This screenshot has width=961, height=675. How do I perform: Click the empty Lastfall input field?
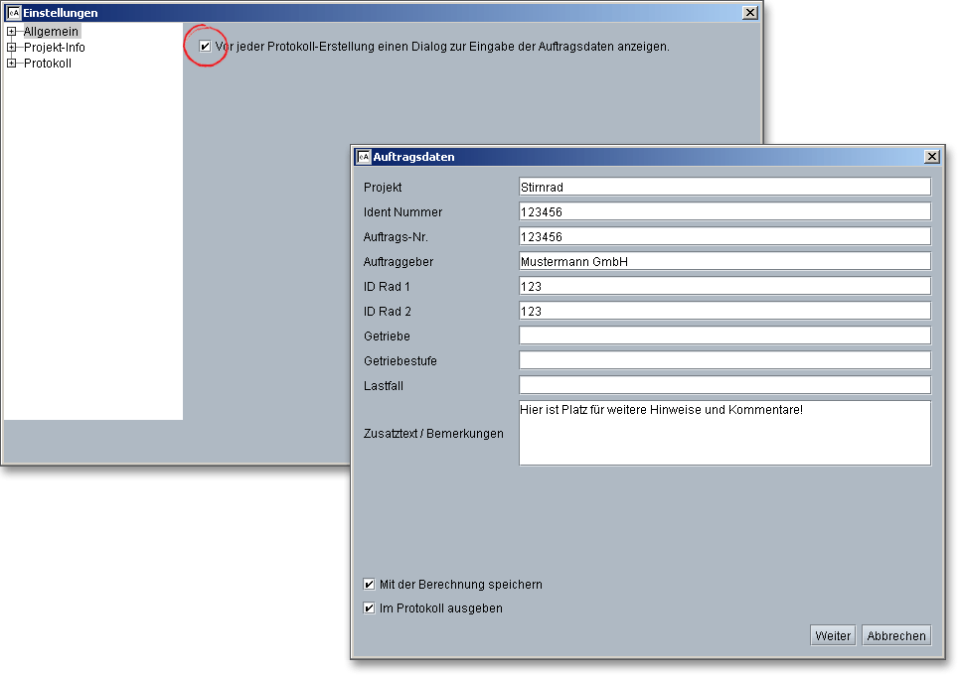tap(723, 385)
